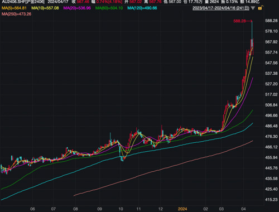The height and width of the screenshot is (212, 279).
Task: Click the 2024 year label on time axis
Action: (182, 209)
